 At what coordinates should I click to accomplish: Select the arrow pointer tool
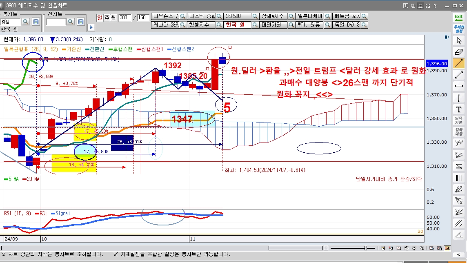459,40
